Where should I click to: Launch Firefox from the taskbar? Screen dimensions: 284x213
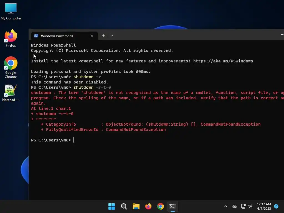click(x=148, y=206)
